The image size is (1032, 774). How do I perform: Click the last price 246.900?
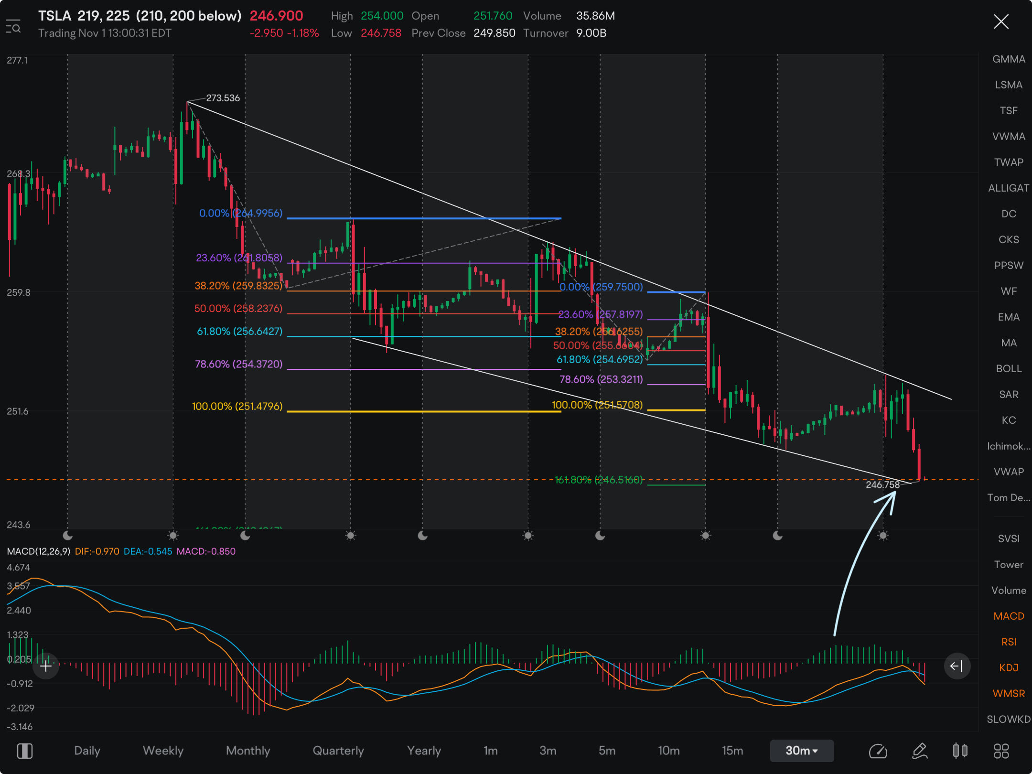[277, 16]
